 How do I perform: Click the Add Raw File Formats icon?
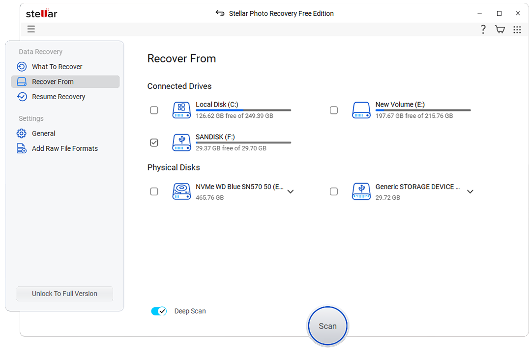pos(21,148)
